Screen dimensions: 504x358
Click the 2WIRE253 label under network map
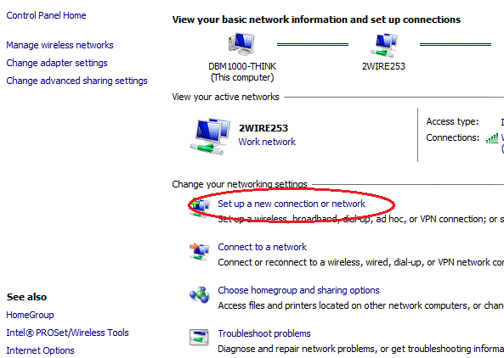[x=383, y=66]
